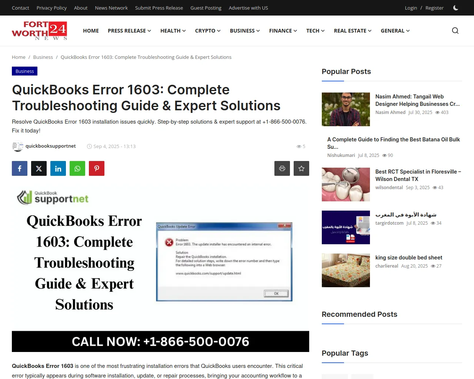Open the search magnifier icon
Screen dimensions: 474x379
(455, 31)
